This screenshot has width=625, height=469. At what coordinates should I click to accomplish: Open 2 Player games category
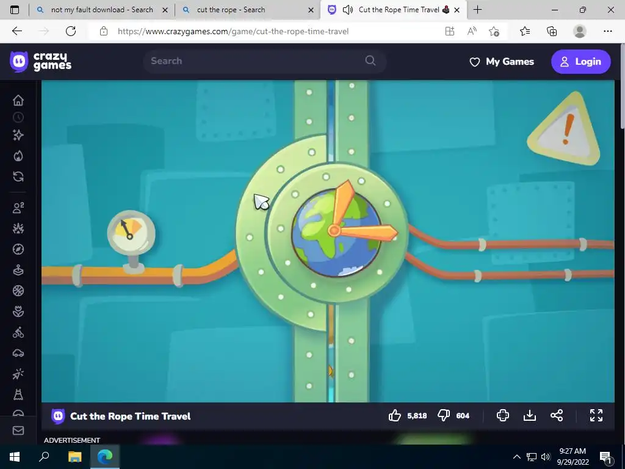click(18, 208)
